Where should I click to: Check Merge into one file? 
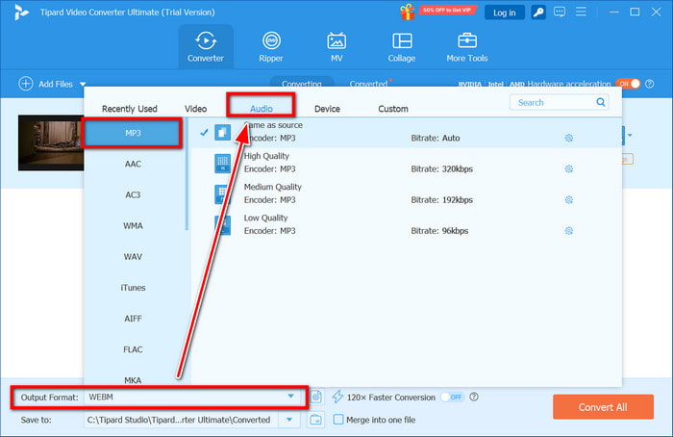click(x=338, y=420)
